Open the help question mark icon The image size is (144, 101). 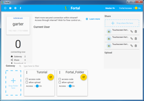(10, 8)
